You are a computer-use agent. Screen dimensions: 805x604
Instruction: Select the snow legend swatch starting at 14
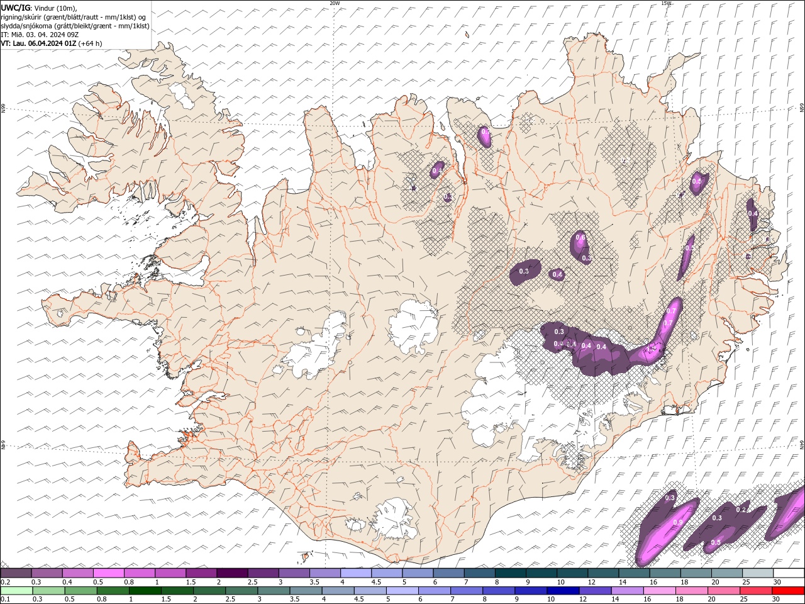[x=635, y=573]
